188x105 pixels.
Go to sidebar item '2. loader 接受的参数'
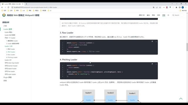pos(13,43)
